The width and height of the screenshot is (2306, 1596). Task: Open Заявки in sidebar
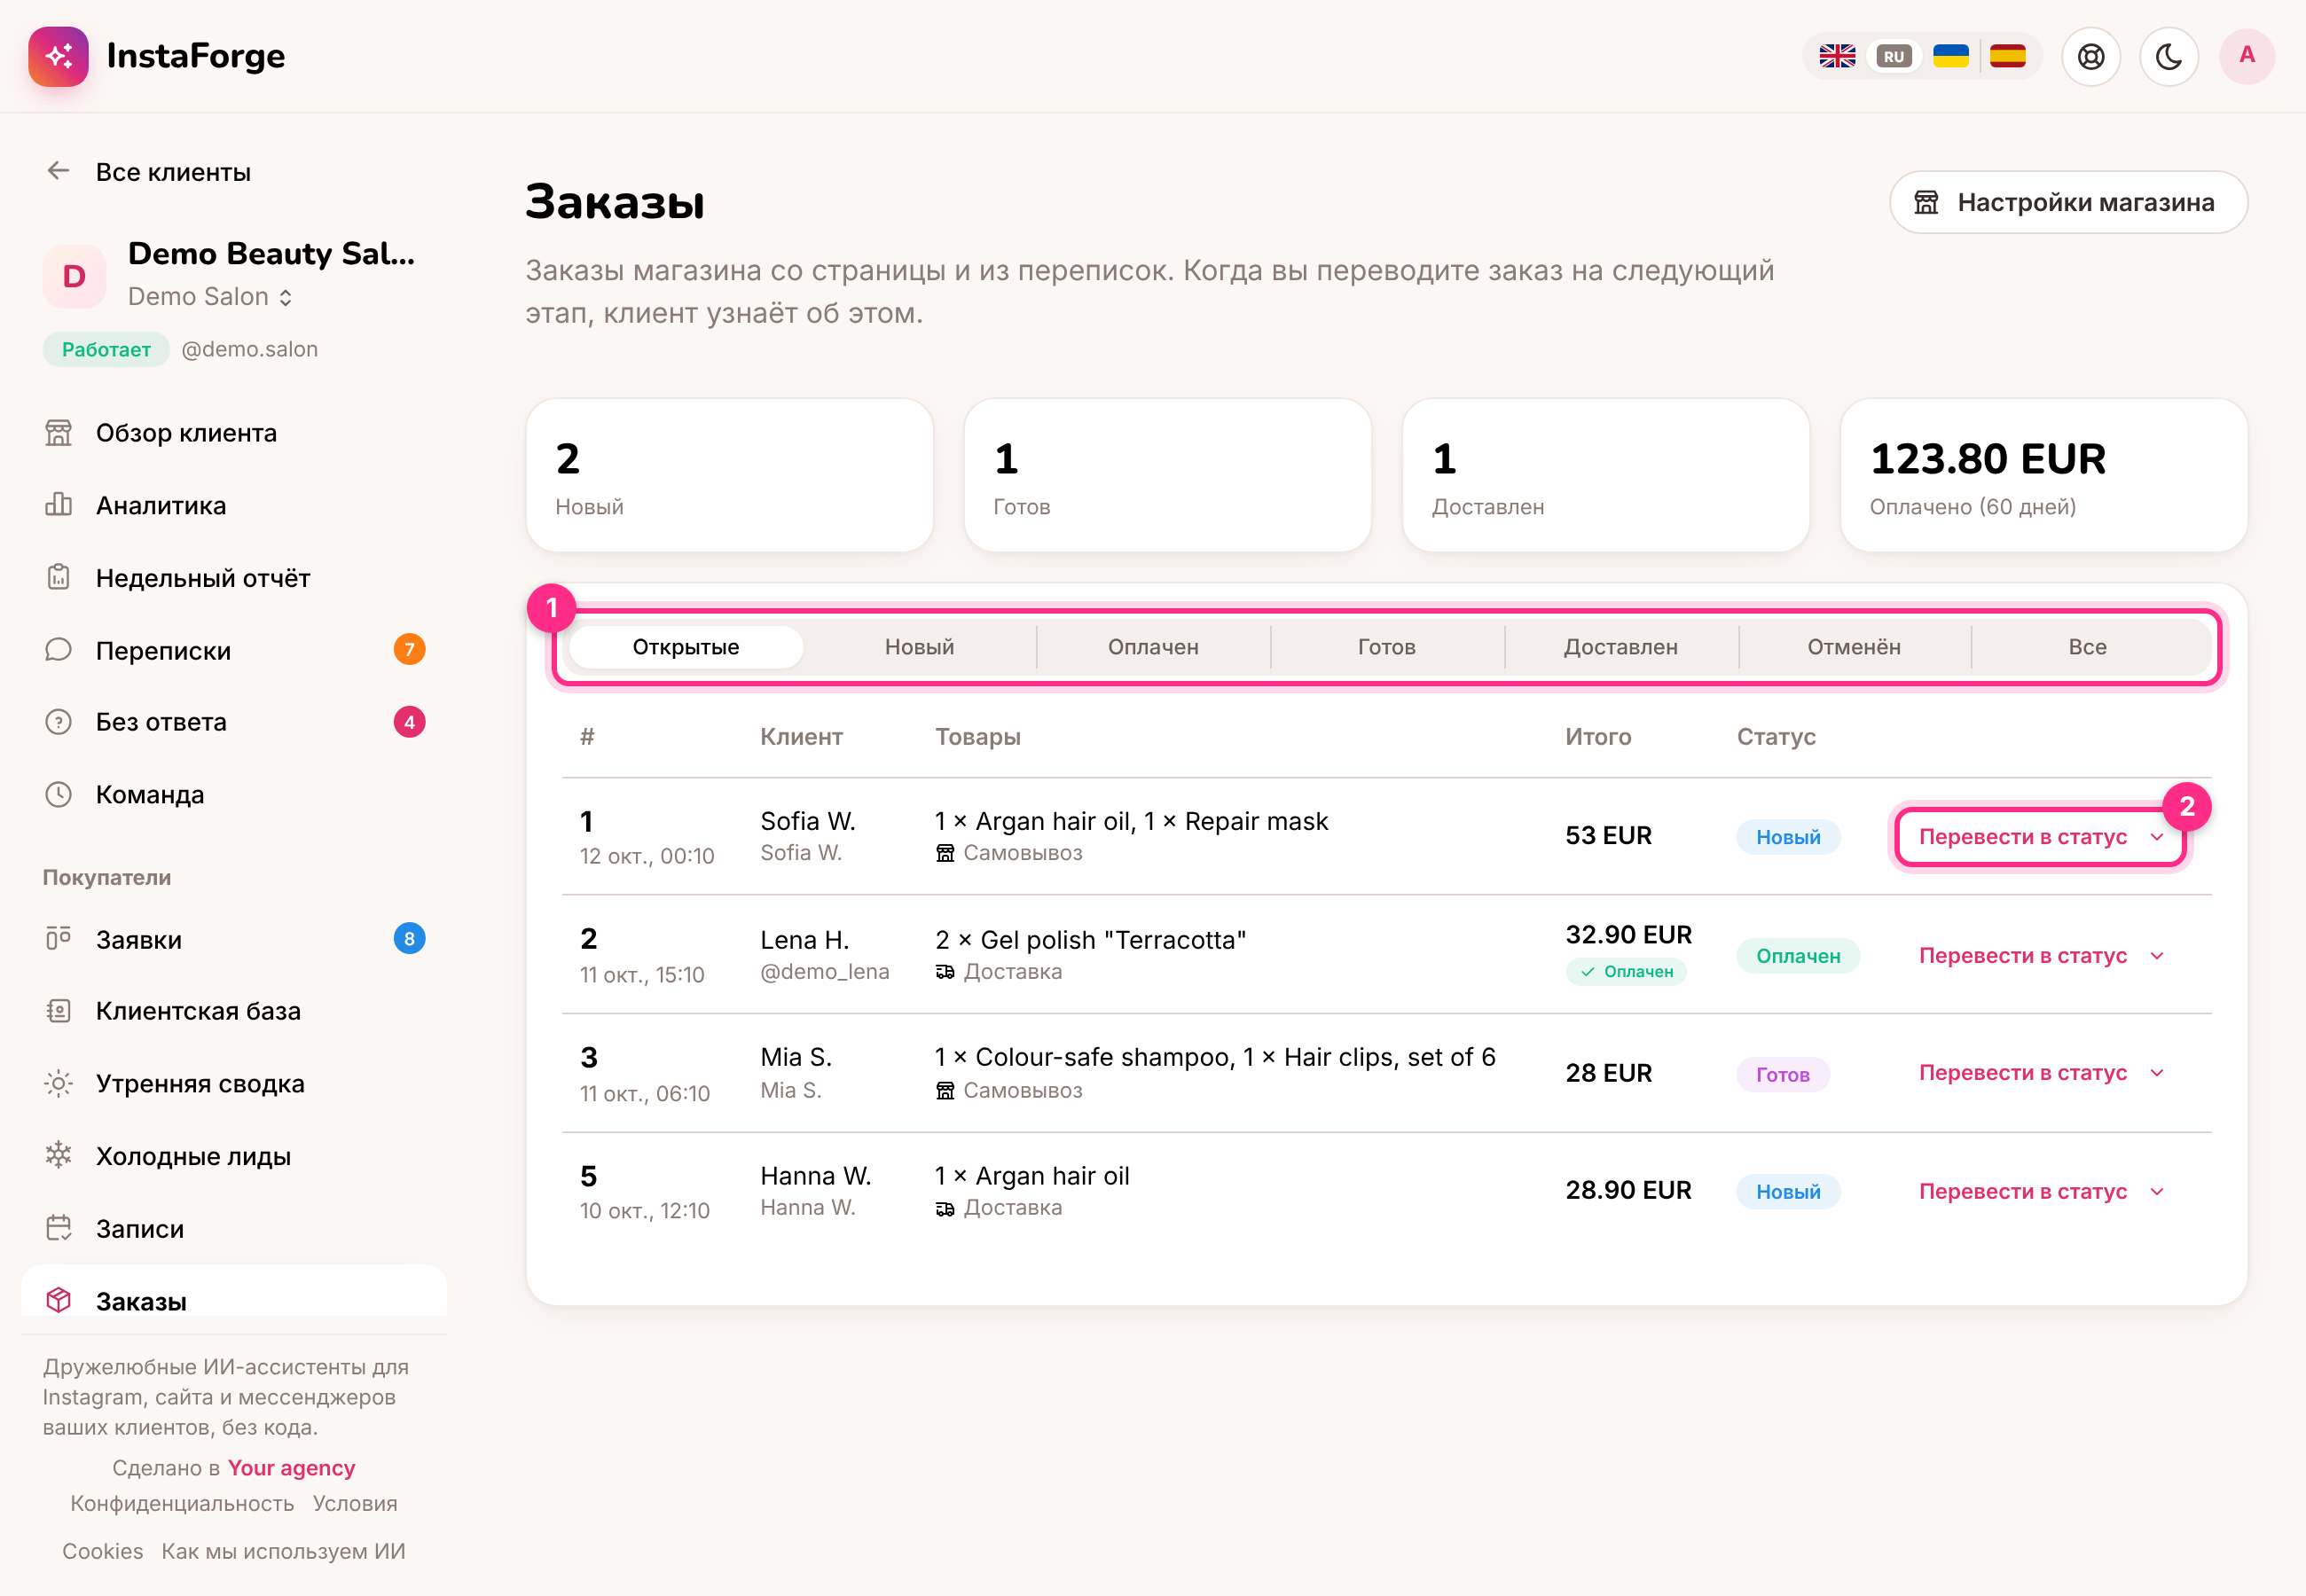tap(234, 939)
